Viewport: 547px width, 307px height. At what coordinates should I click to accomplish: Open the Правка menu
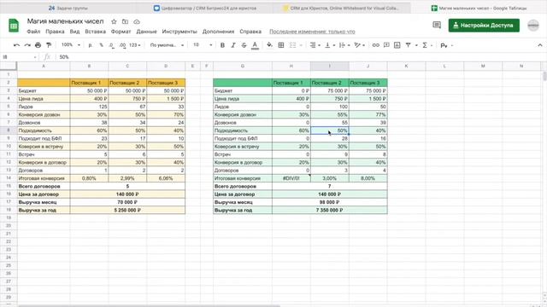(x=55, y=32)
